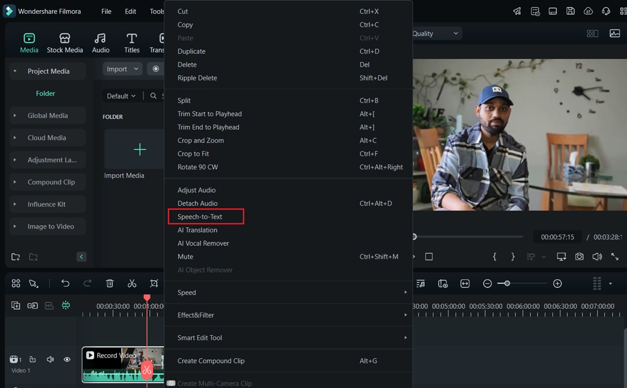This screenshot has width=627, height=388.
Task: Mute the Video 1 track
Action: pos(50,359)
